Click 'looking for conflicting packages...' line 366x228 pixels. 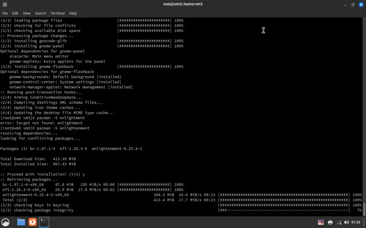(x=40, y=139)
